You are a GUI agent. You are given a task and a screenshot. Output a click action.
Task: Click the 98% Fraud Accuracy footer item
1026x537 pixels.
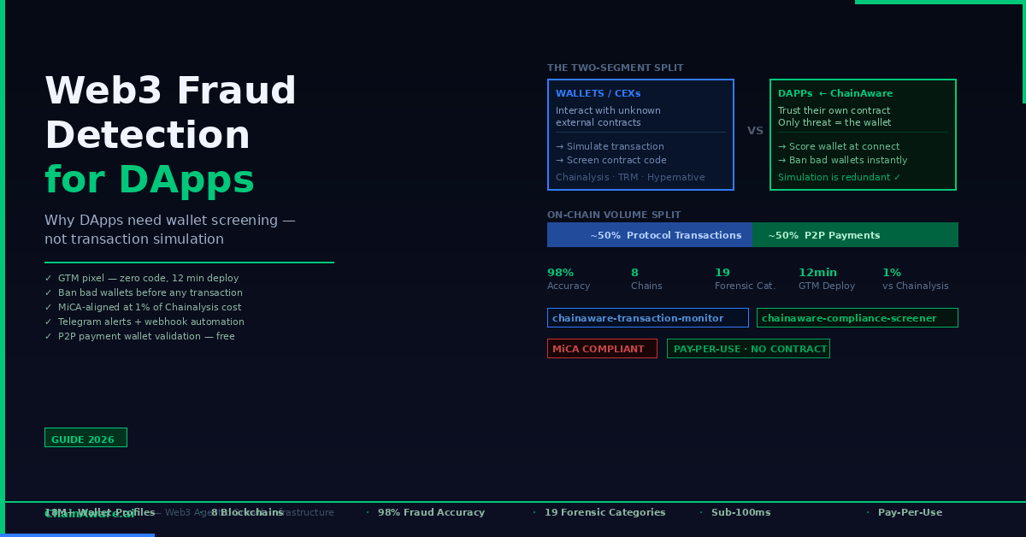[x=431, y=513]
